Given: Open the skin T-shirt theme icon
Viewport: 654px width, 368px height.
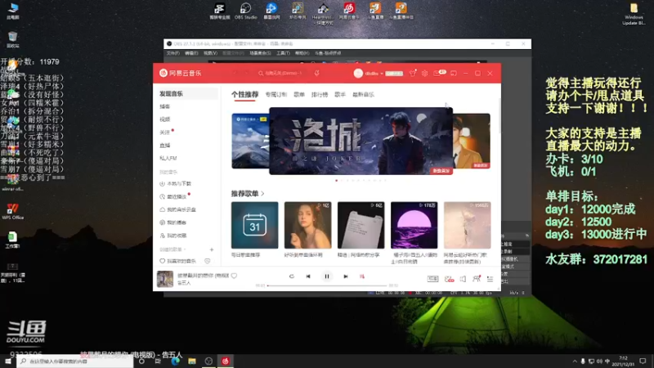Looking at the screenshot, I should click(x=413, y=73).
